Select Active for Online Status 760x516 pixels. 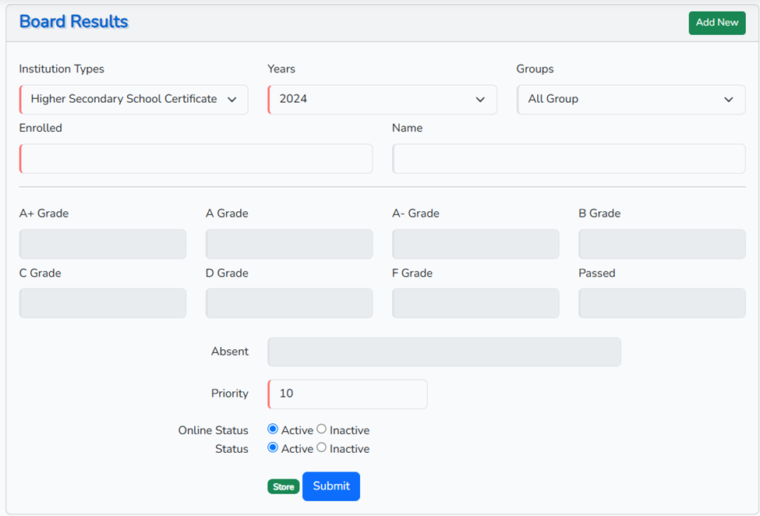pos(273,429)
